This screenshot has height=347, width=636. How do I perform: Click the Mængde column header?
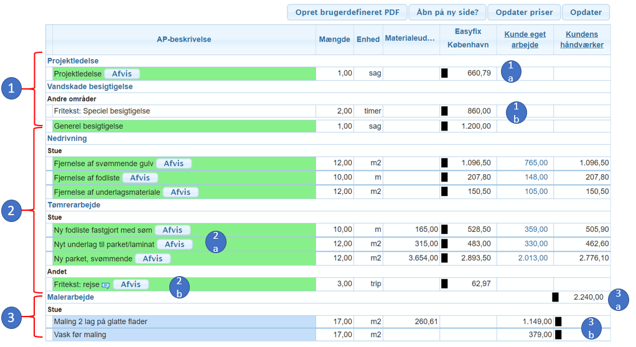pos(334,39)
